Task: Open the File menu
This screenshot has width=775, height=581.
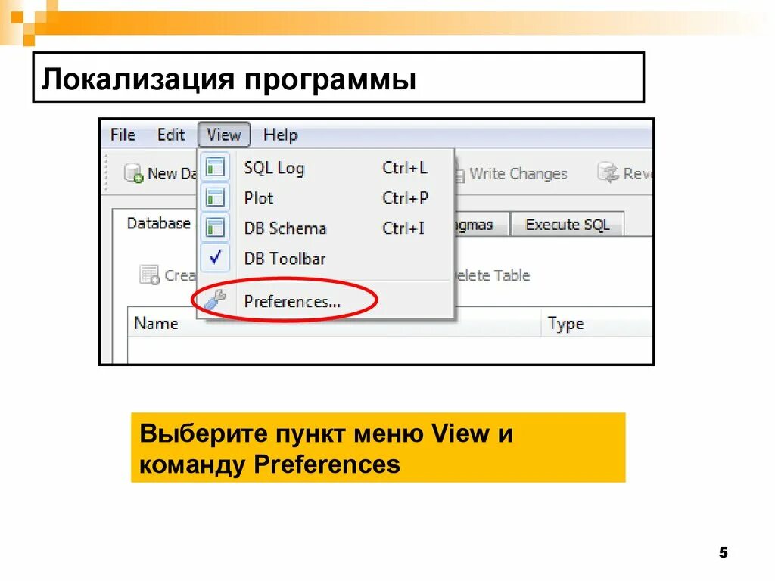Action: coord(123,135)
